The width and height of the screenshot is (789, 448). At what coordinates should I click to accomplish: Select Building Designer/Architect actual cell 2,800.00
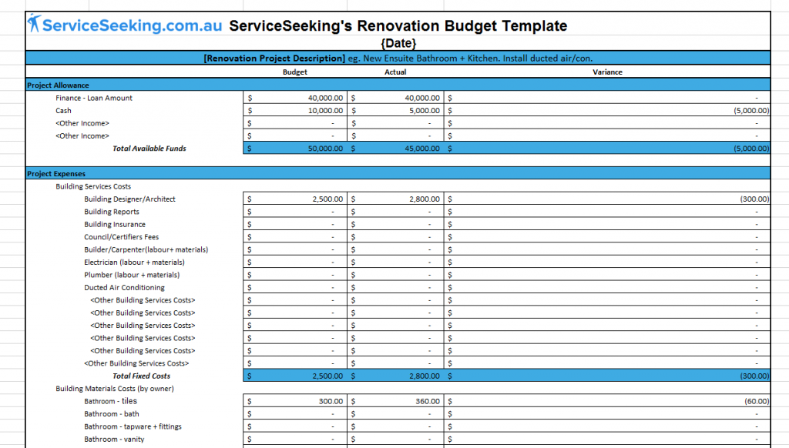tap(395, 199)
